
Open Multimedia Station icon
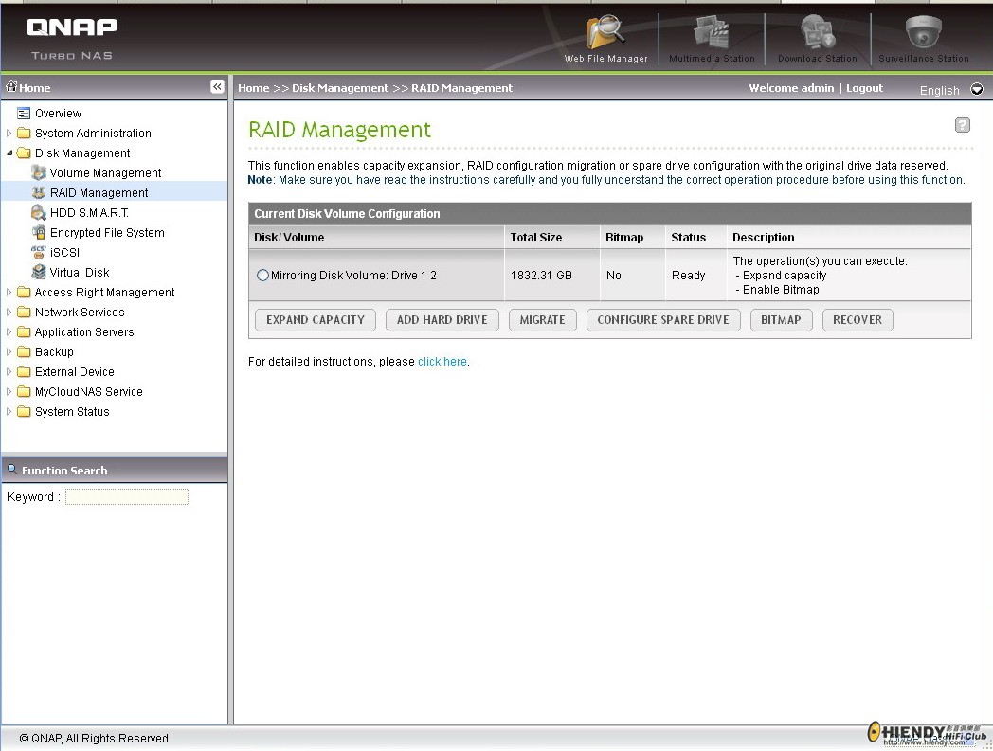tap(712, 31)
